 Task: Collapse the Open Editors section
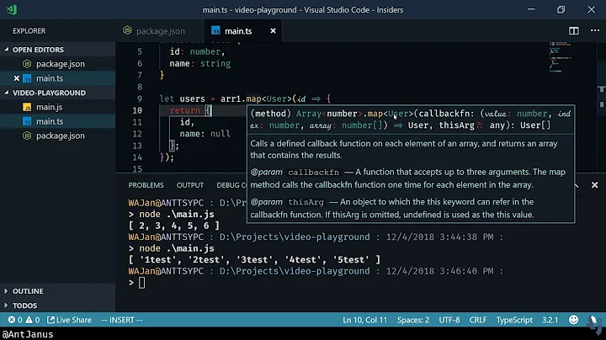point(38,50)
